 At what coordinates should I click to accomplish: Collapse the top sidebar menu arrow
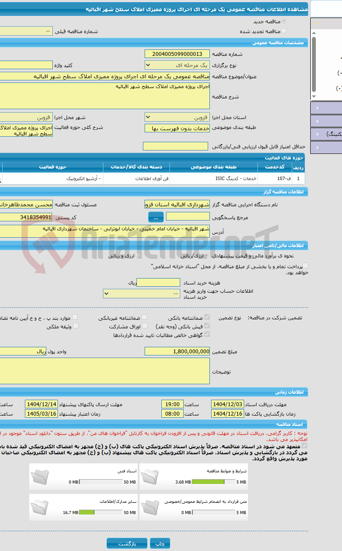tap(317, 24)
